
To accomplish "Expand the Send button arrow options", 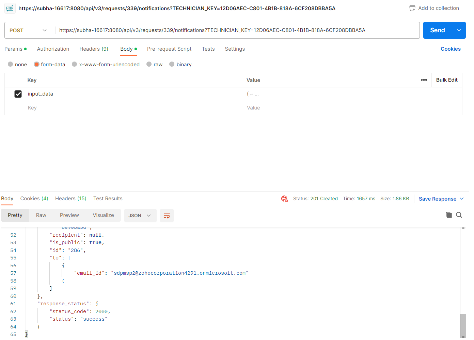I will point(459,30).
